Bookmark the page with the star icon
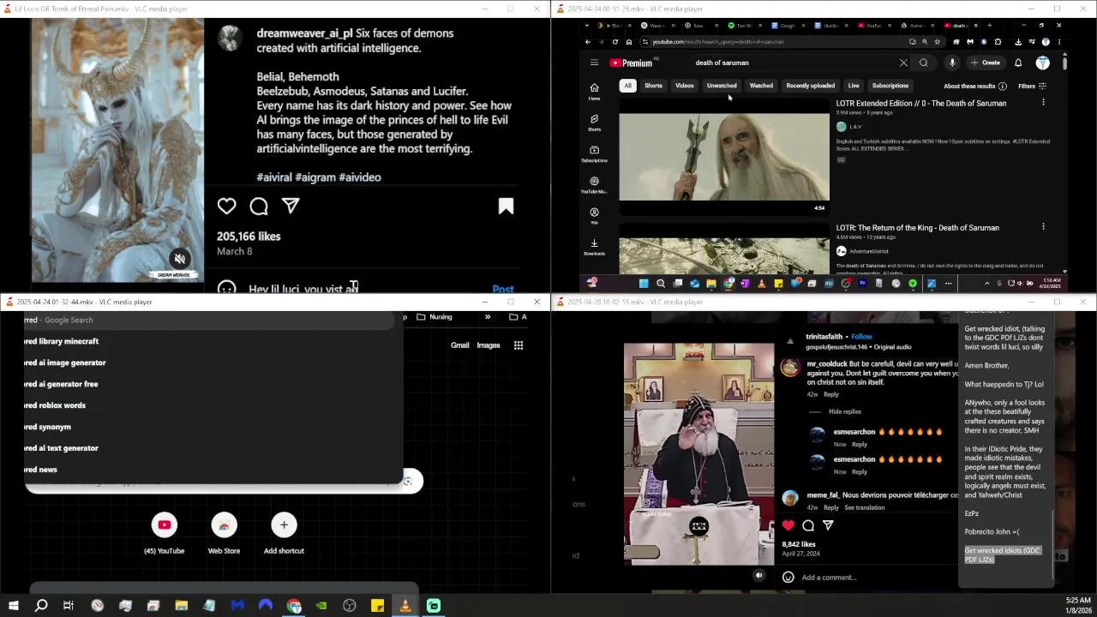The width and height of the screenshot is (1097, 617). point(937,41)
